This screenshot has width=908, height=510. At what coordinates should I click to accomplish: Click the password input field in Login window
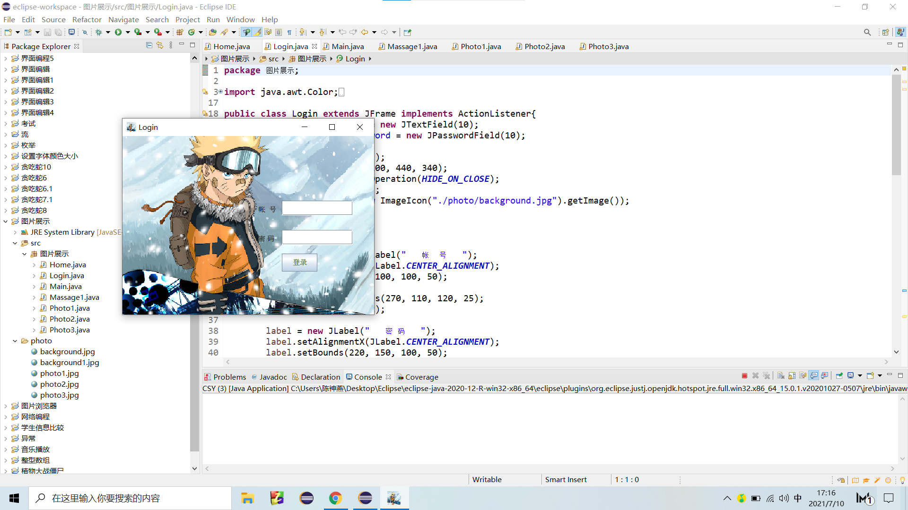(317, 237)
